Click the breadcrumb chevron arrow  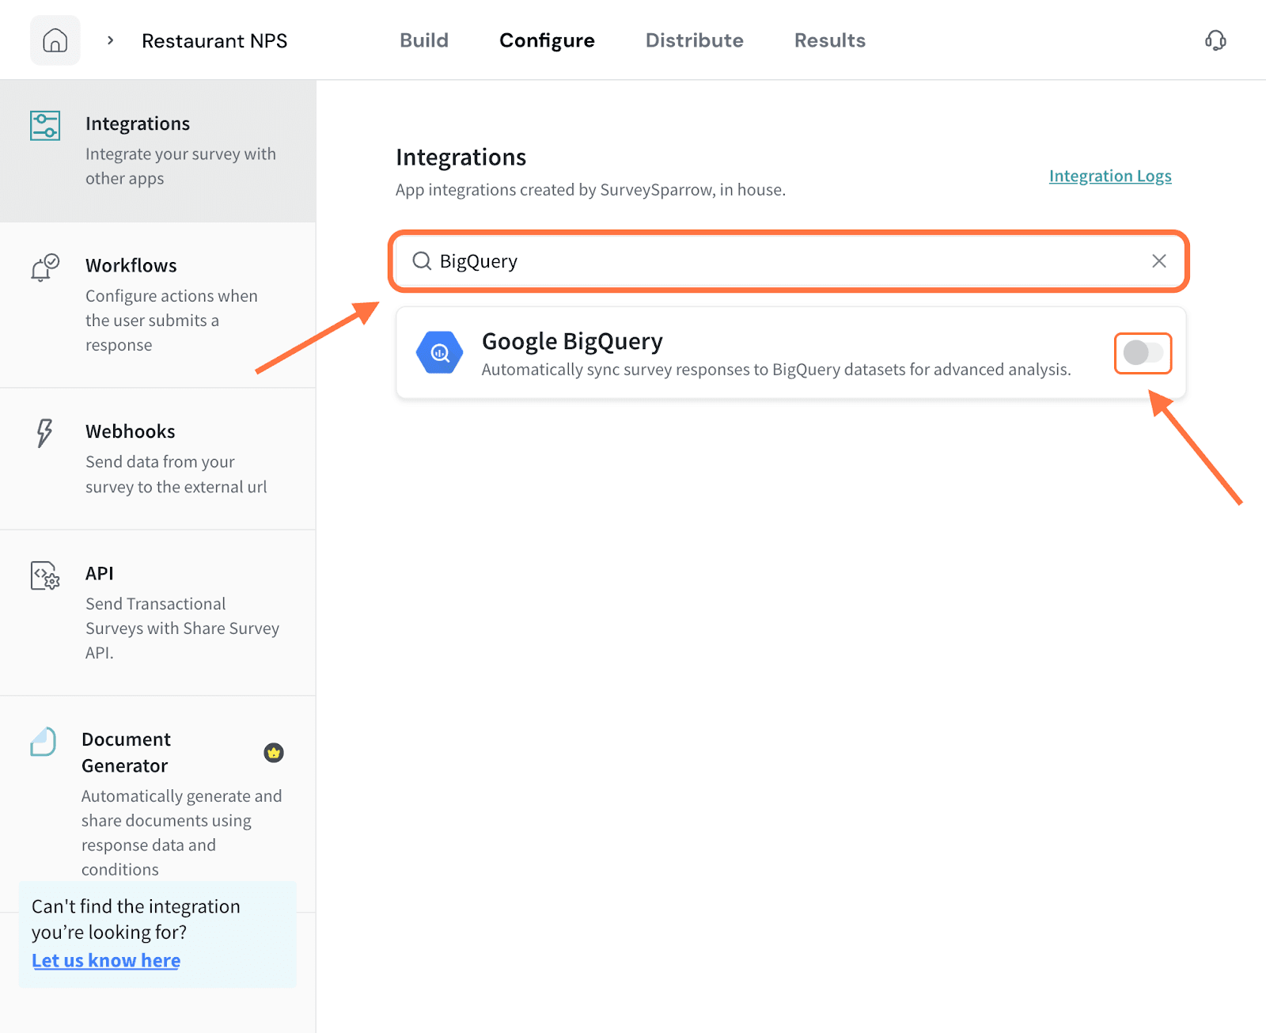pyautogui.click(x=111, y=40)
